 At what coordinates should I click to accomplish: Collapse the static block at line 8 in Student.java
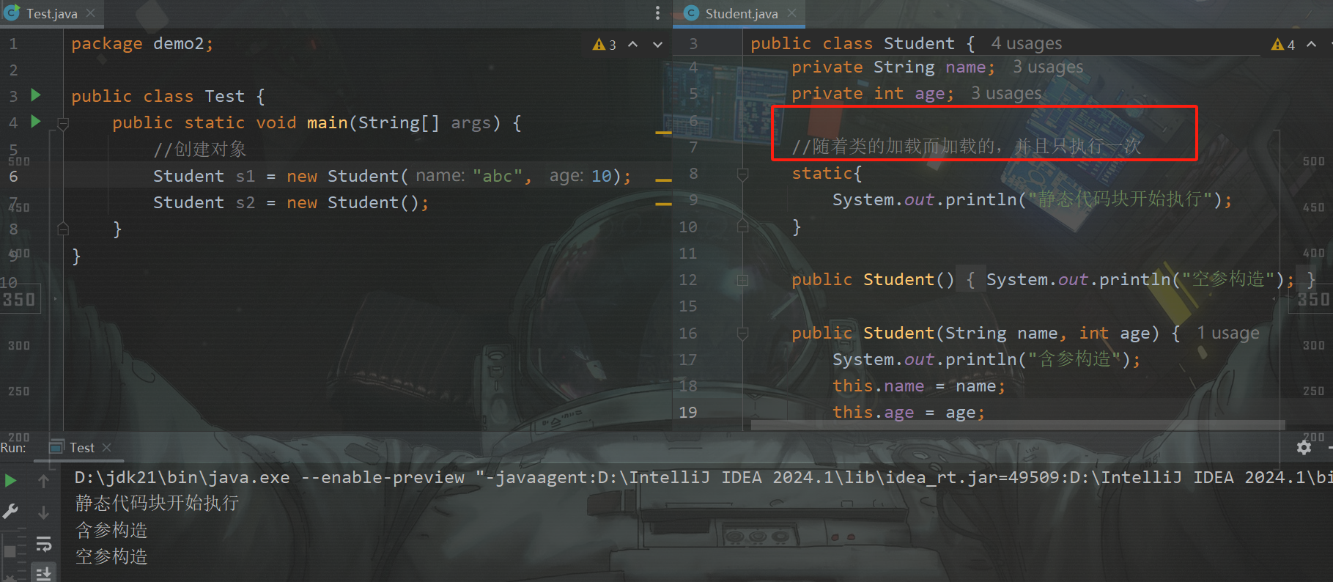tap(742, 174)
